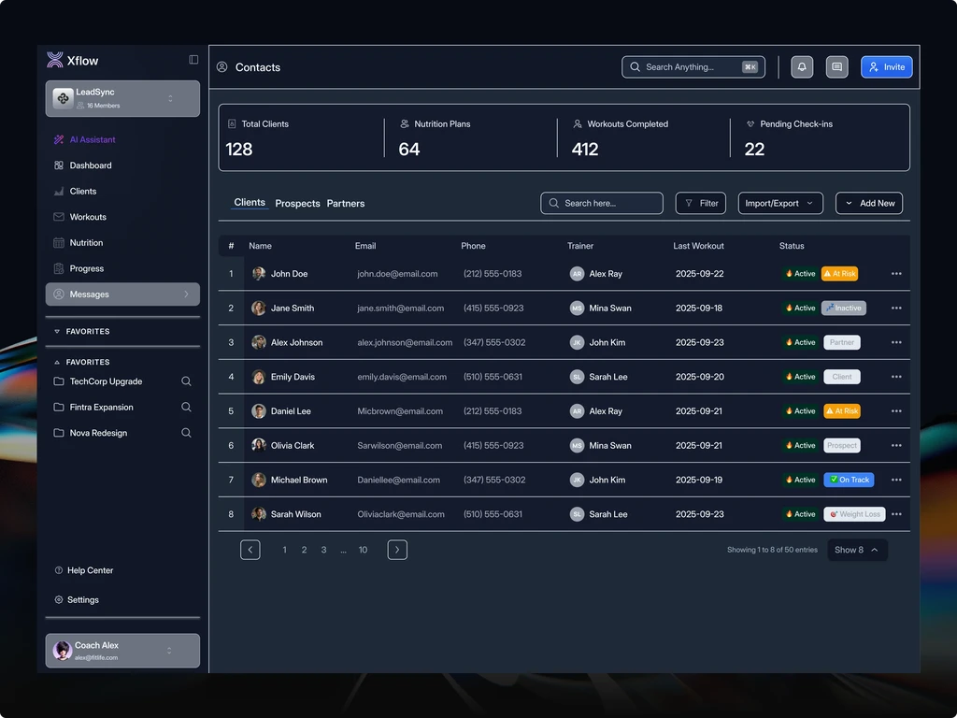The height and width of the screenshot is (718, 957).
Task: Click the Filter button
Action: pos(701,203)
